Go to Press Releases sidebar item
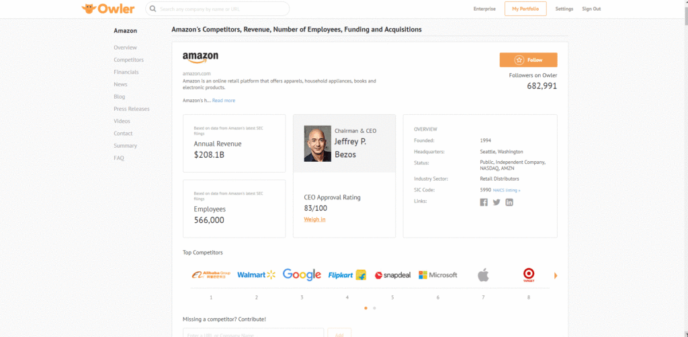 (x=132, y=109)
